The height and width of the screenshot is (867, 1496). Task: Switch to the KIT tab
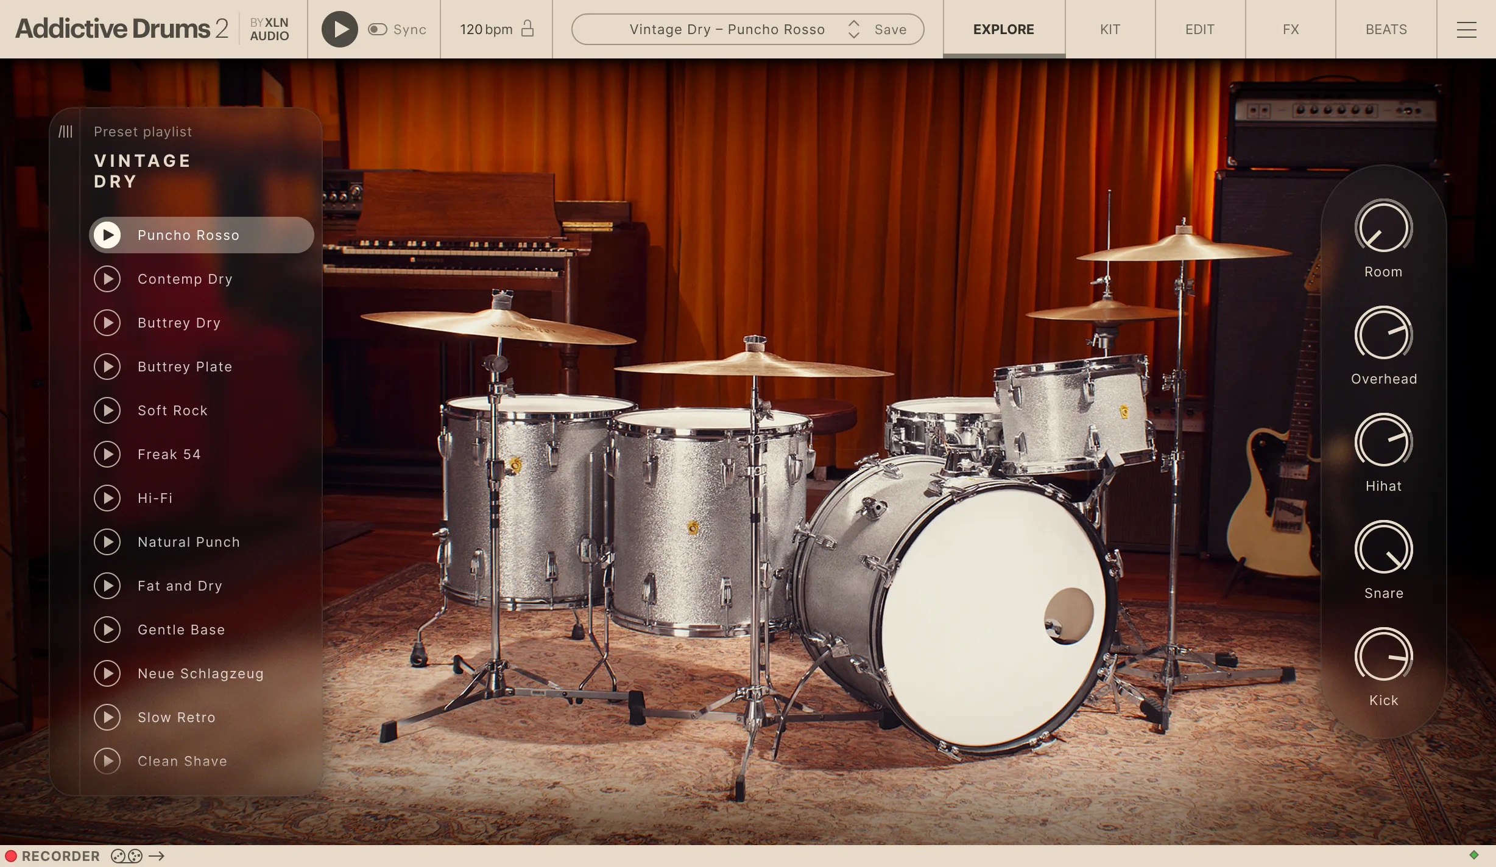tap(1109, 29)
